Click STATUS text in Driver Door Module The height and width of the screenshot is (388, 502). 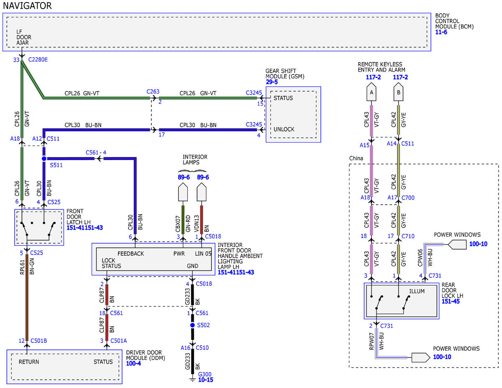point(103,362)
